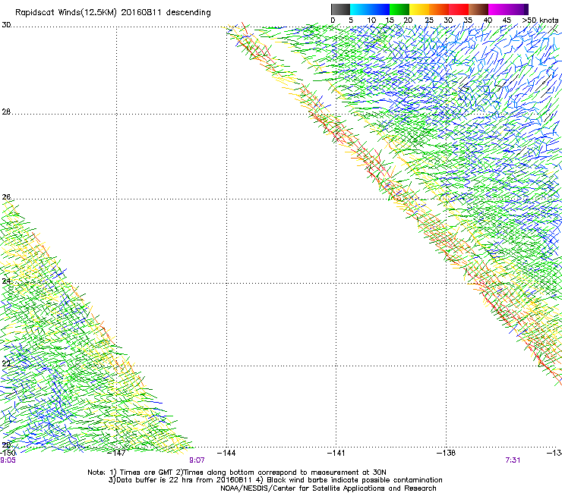Click the longitude label '-141' on bottom axis
The image size is (562, 493).
[x=336, y=453]
